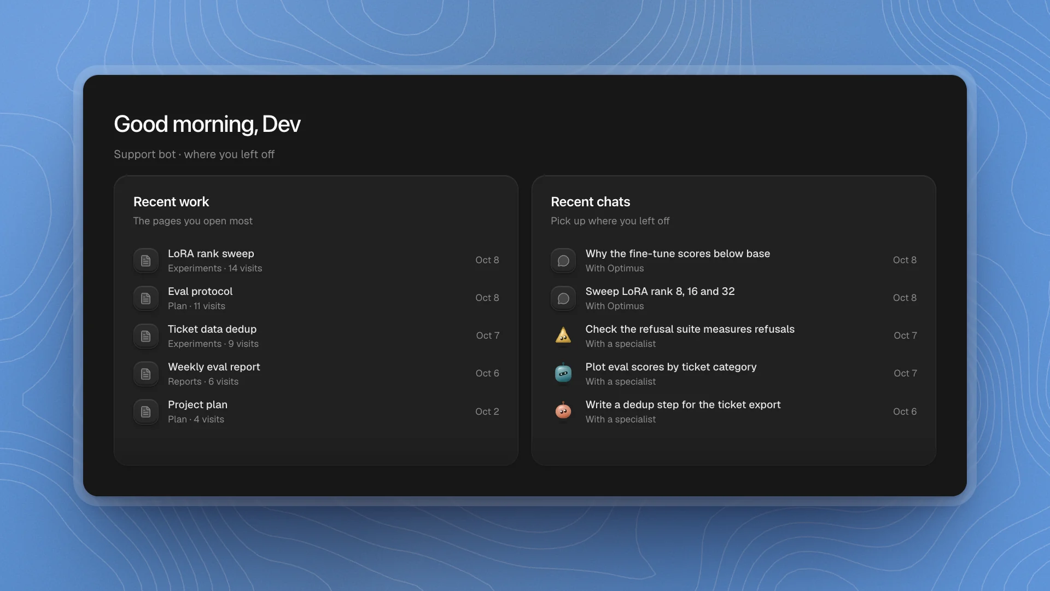Click the Oct 6 date on Weekly eval report row
Viewport: 1050px width, 591px height.
click(487, 373)
